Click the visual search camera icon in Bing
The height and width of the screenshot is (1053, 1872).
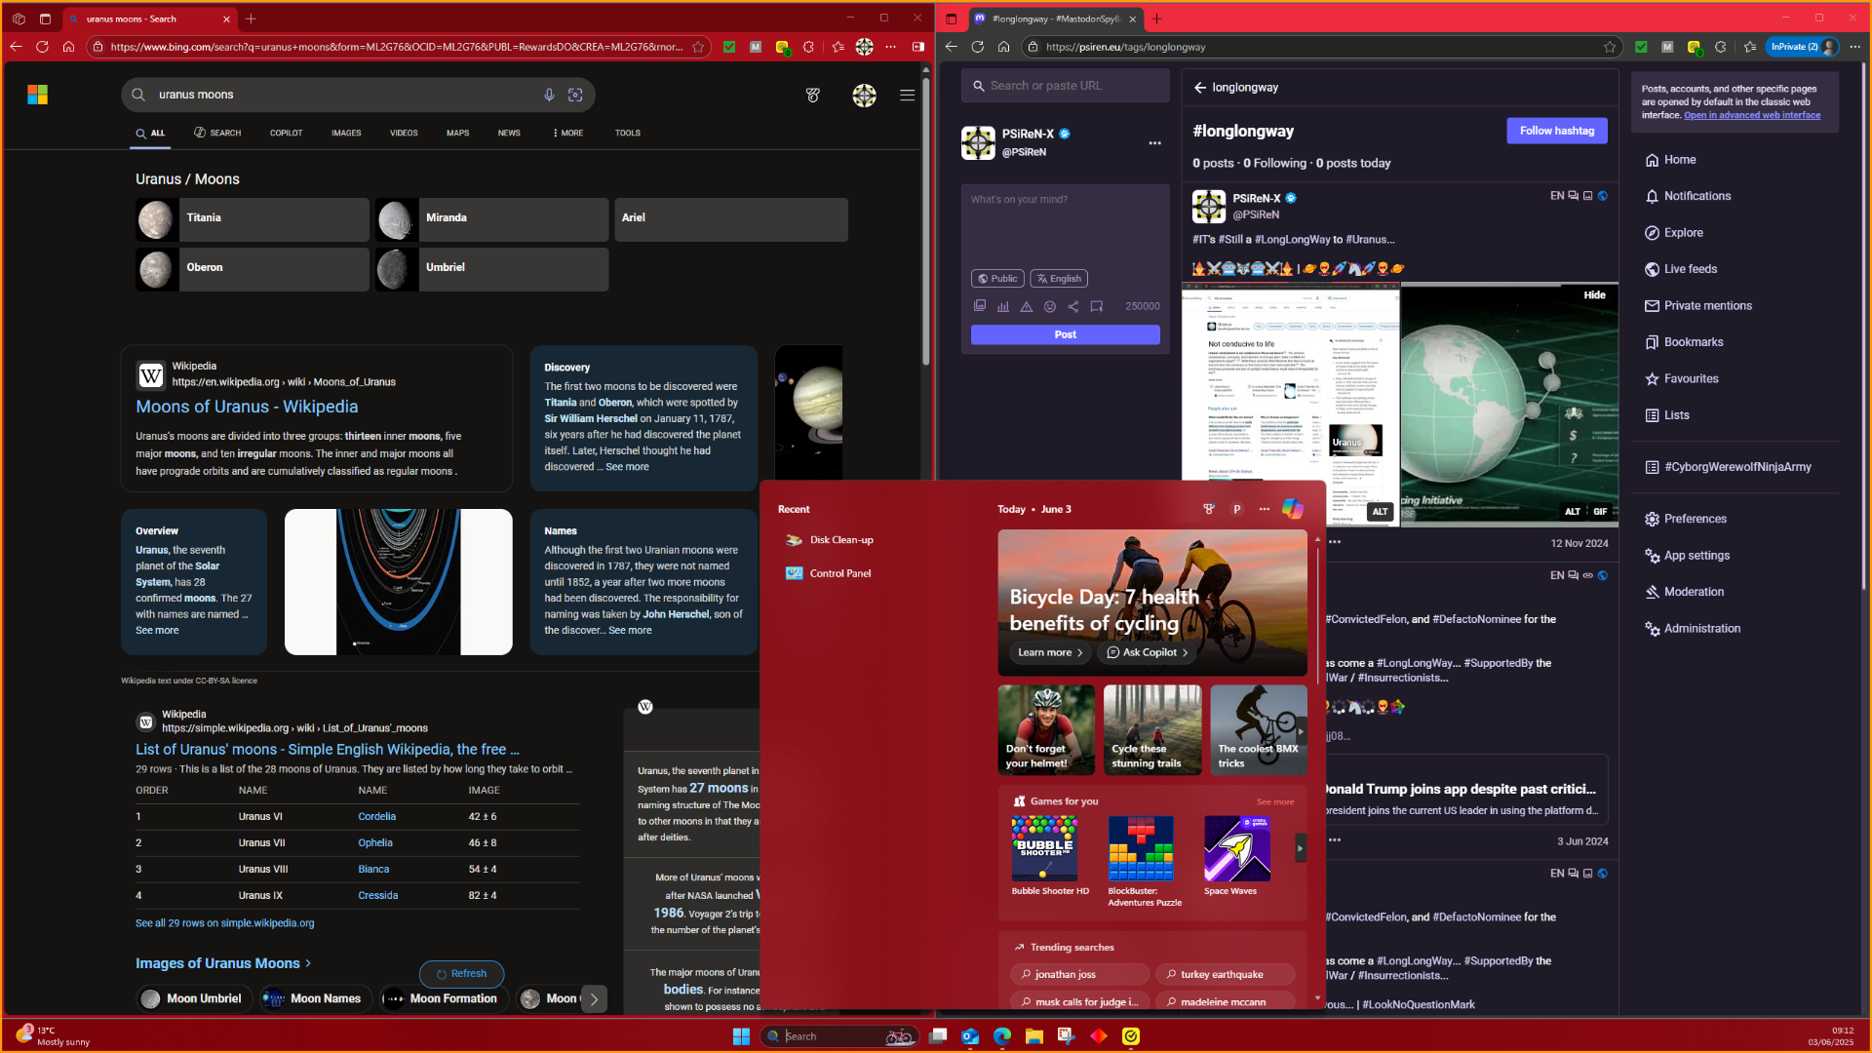pos(575,95)
